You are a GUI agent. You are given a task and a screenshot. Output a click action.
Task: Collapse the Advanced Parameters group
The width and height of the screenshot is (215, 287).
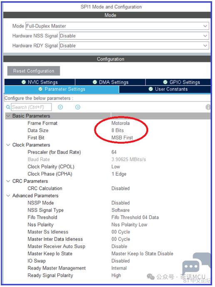(x=8, y=195)
